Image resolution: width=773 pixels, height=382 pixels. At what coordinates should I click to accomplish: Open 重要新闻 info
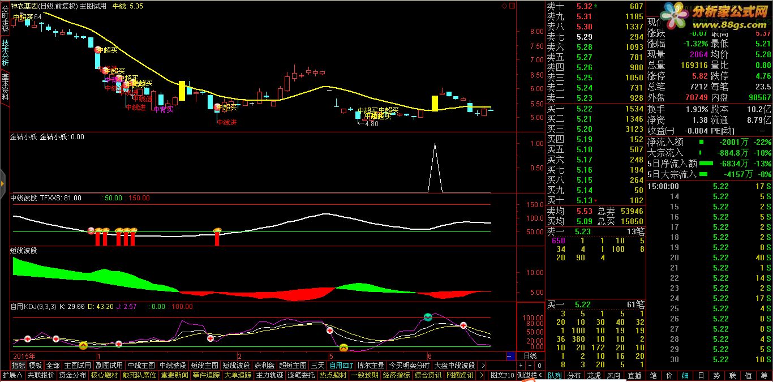(x=174, y=375)
